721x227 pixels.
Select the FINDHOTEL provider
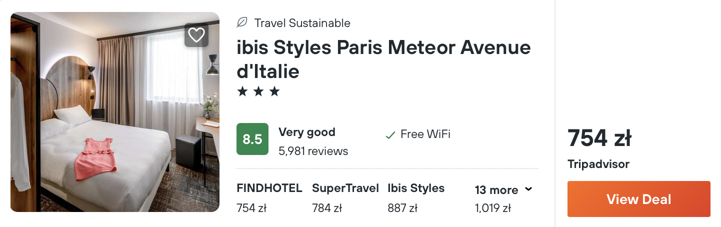(269, 188)
